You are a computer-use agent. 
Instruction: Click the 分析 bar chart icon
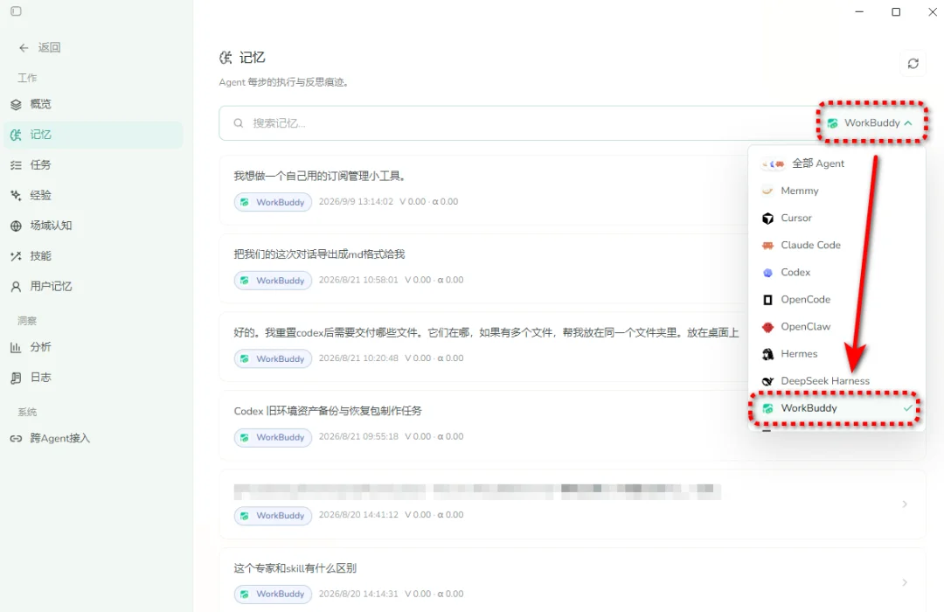point(17,347)
